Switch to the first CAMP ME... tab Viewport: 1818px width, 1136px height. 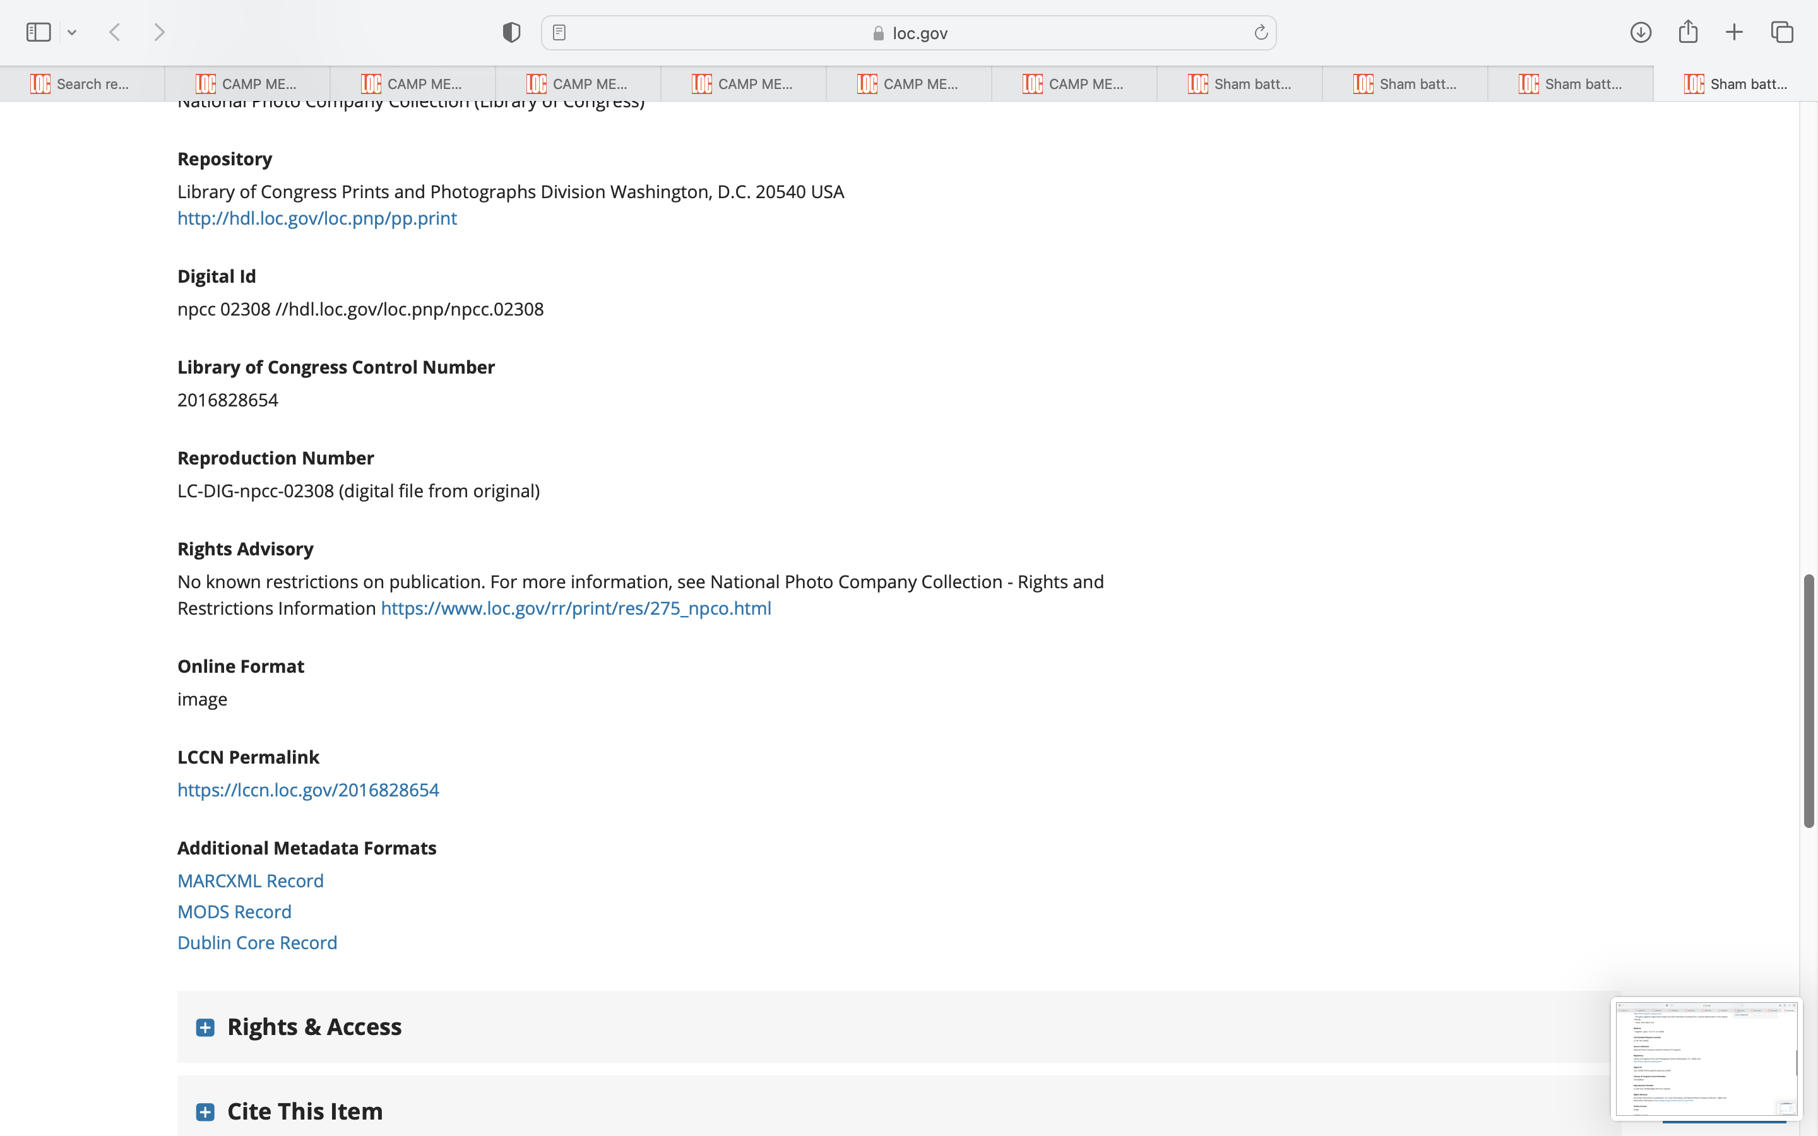click(247, 84)
